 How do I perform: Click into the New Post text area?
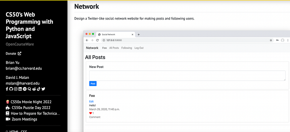(187, 76)
